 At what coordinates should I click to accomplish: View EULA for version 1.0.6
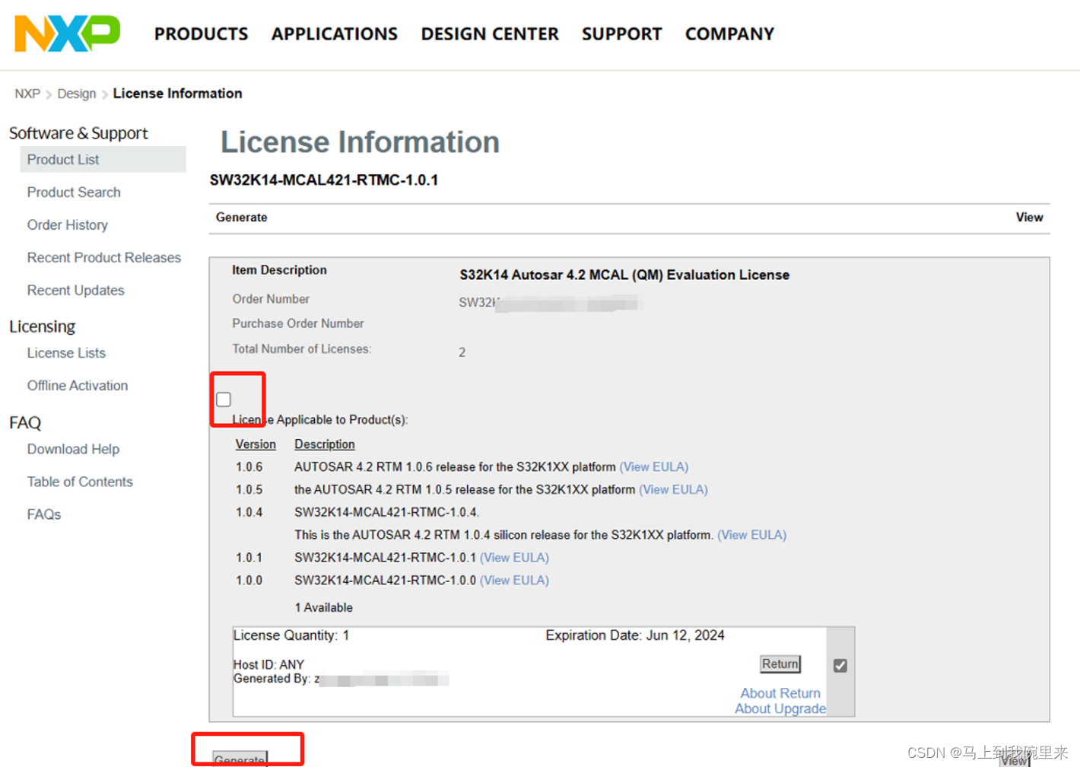point(654,467)
